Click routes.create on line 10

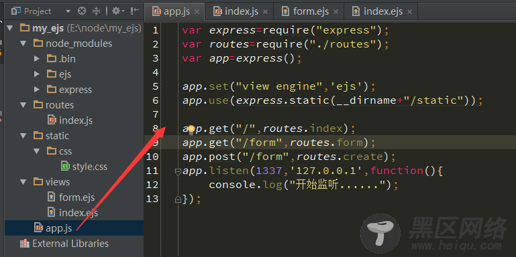(x=340, y=157)
